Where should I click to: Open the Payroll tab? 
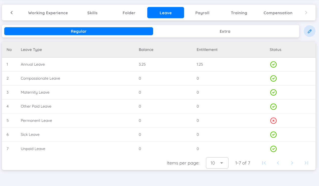tap(202, 13)
